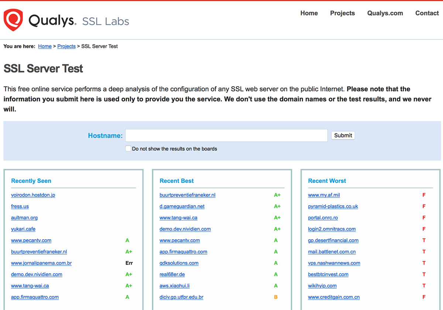Open the portal.onrc.ro link

pos(323,218)
